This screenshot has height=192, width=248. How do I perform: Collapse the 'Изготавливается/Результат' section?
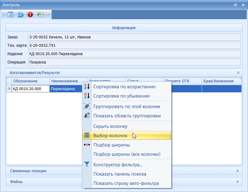238,72
